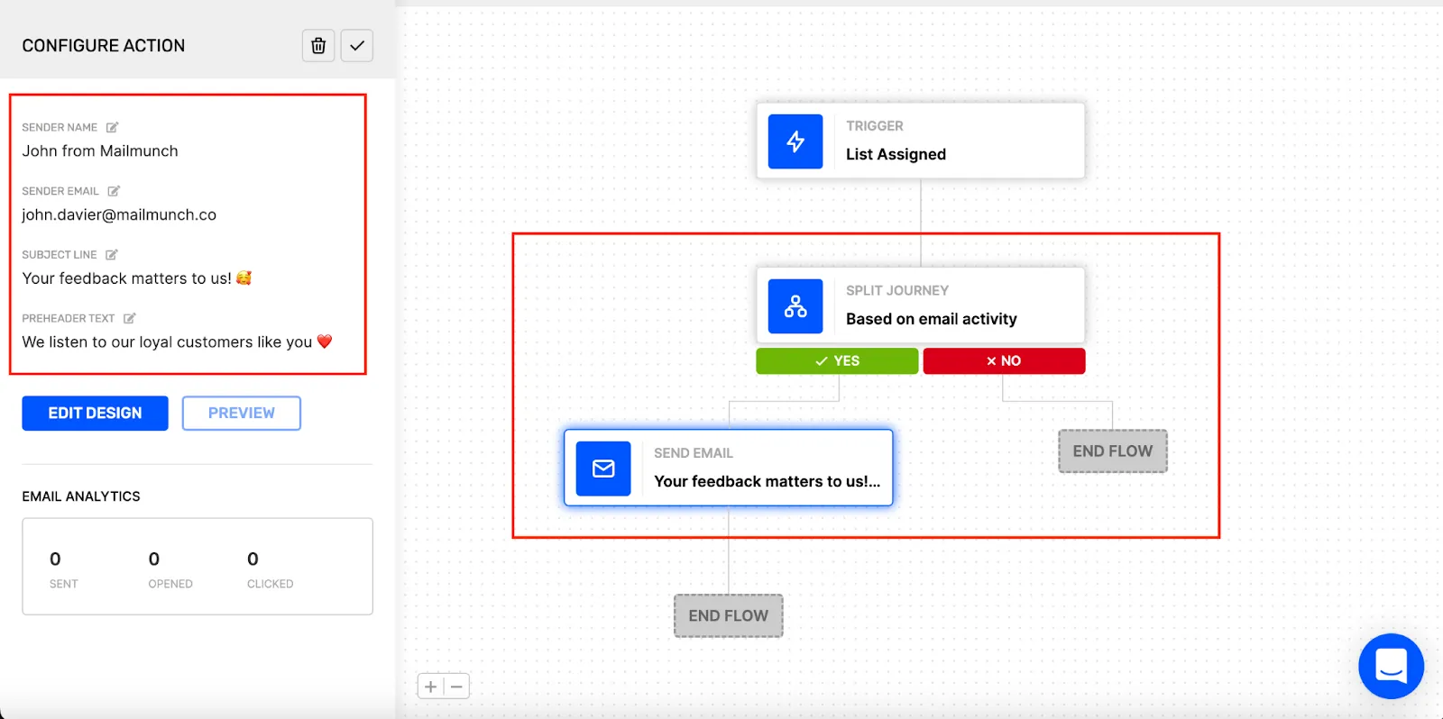
Task: Open the Based on email activity node
Action: point(921,305)
